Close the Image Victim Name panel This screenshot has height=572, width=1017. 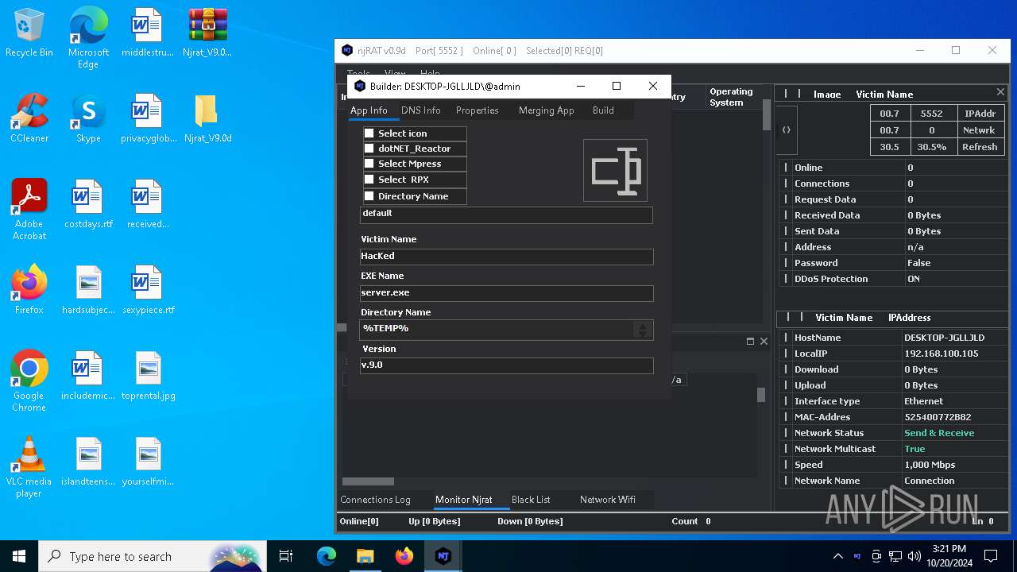coord(1000,92)
